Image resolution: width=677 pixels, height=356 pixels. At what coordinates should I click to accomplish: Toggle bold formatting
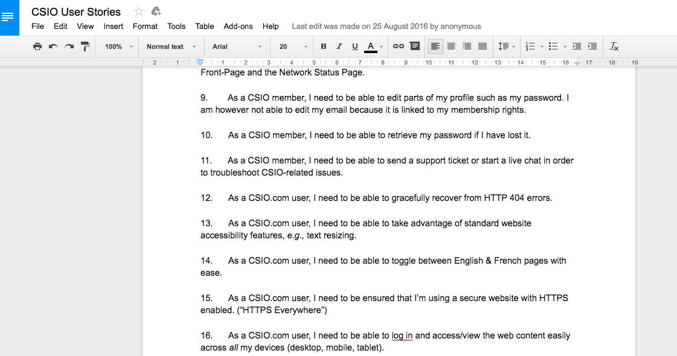[x=323, y=46]
